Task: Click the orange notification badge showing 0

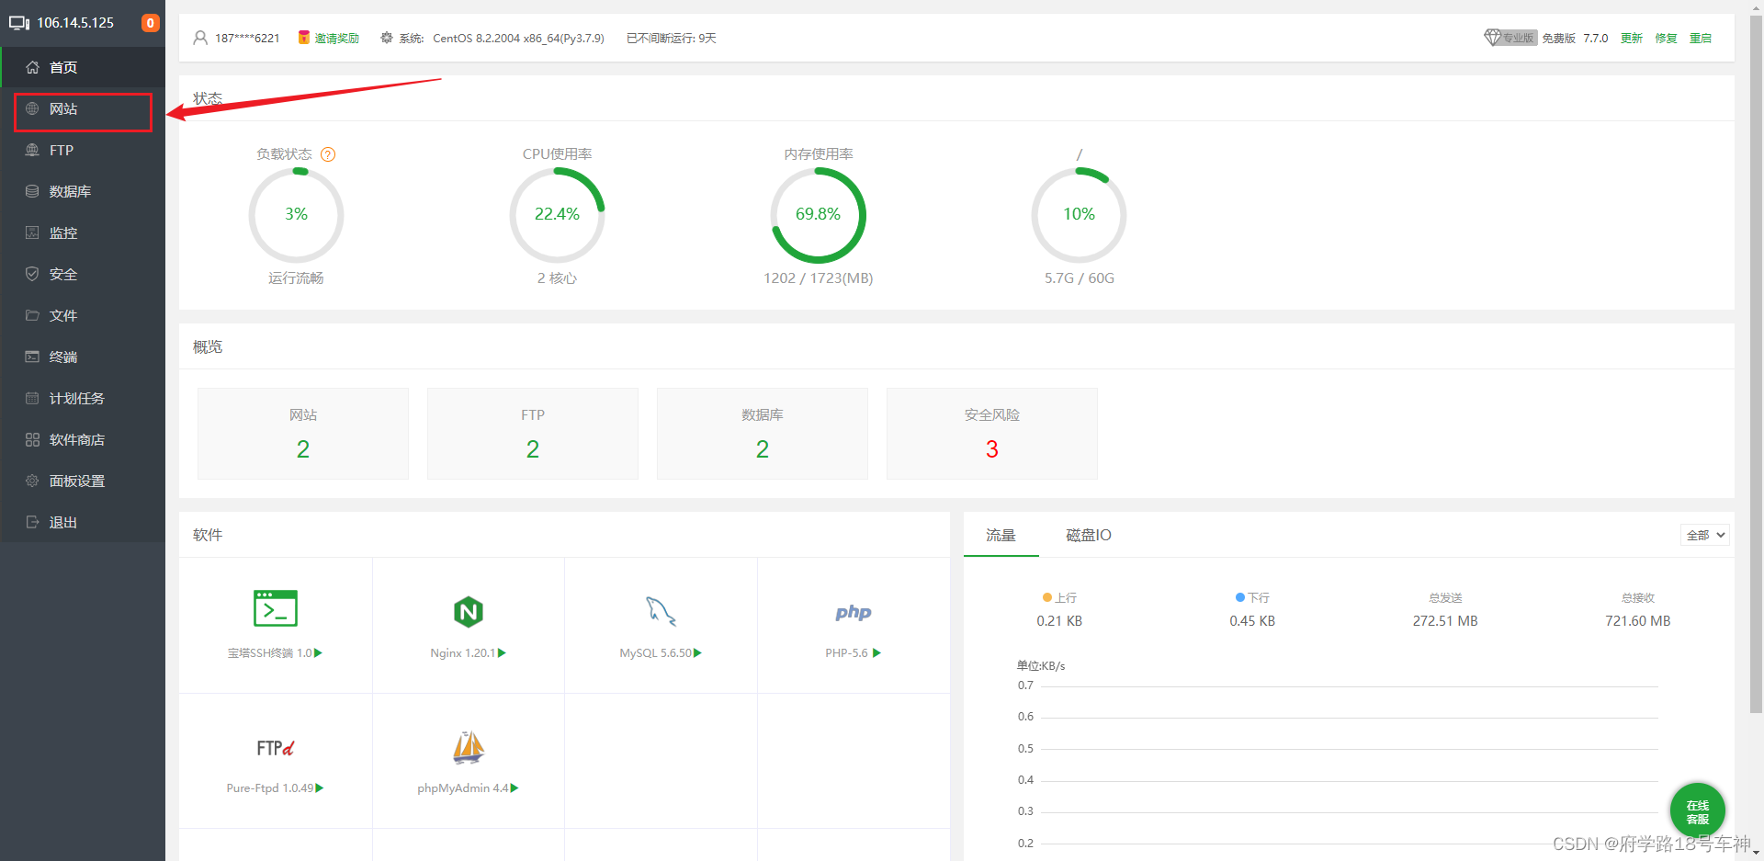Action: click(150, 23)
